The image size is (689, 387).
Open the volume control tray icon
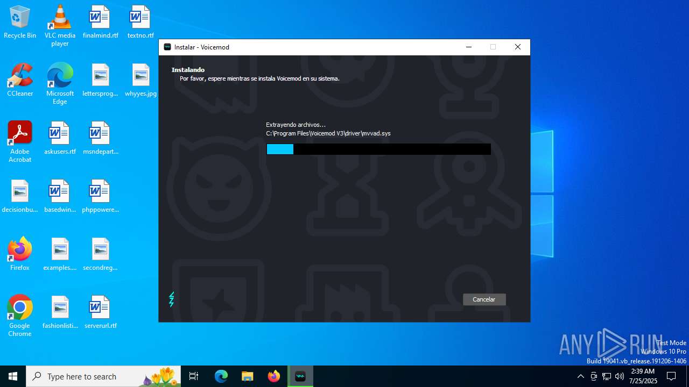(x=620, y=376)
